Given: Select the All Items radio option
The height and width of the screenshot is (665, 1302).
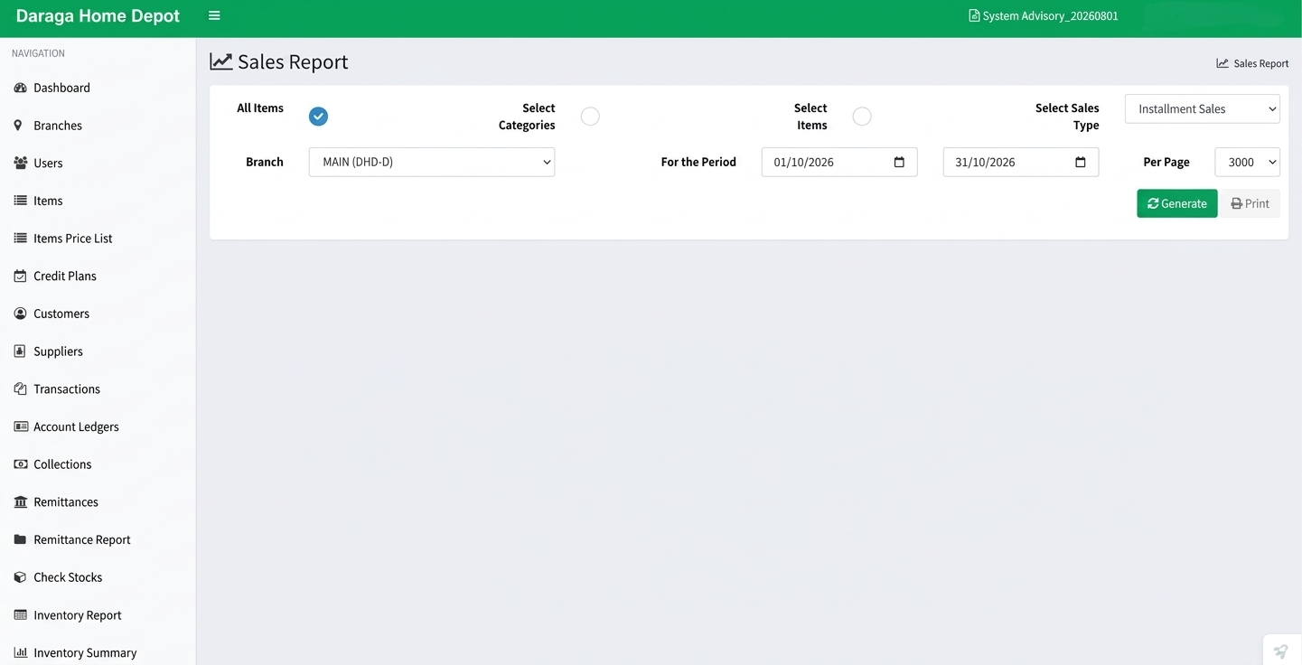Looking at the screenshot, I should pyautogui.click(x=318, y=117).
